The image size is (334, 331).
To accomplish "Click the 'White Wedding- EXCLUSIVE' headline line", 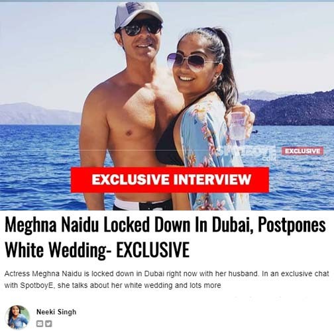I will pyautogui.click(x=97, y=250).
